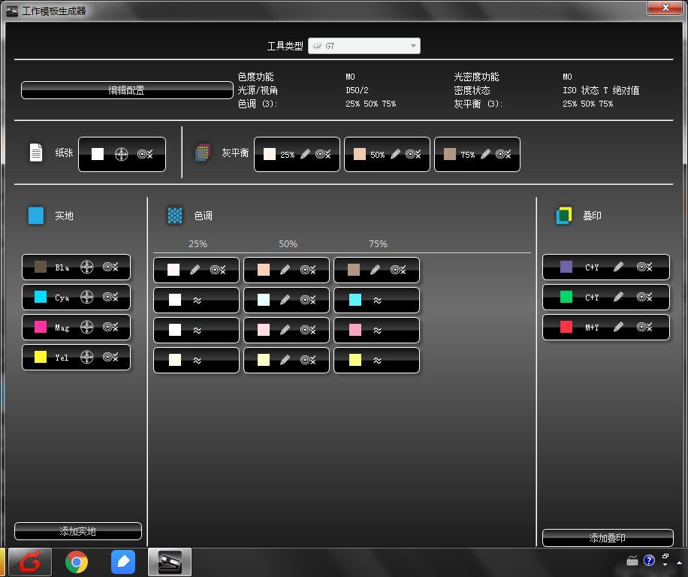Click the 添加叠印 button

click(608, 537)
